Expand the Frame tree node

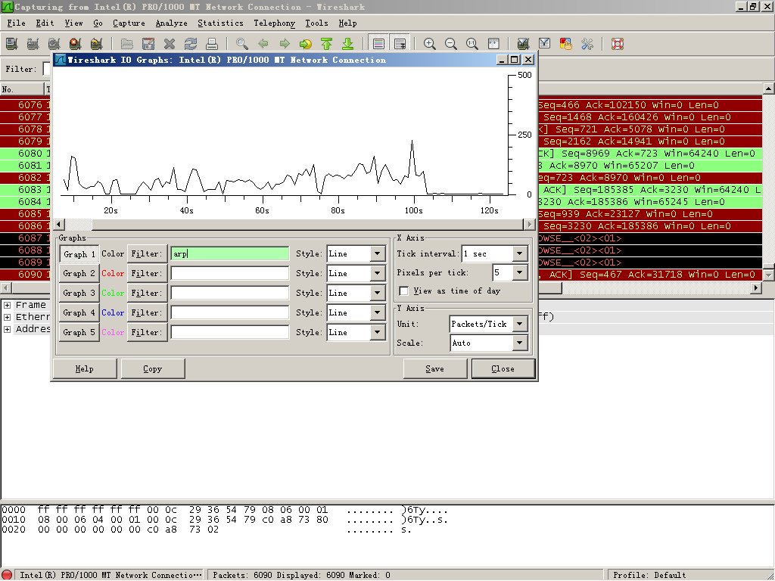8,306
